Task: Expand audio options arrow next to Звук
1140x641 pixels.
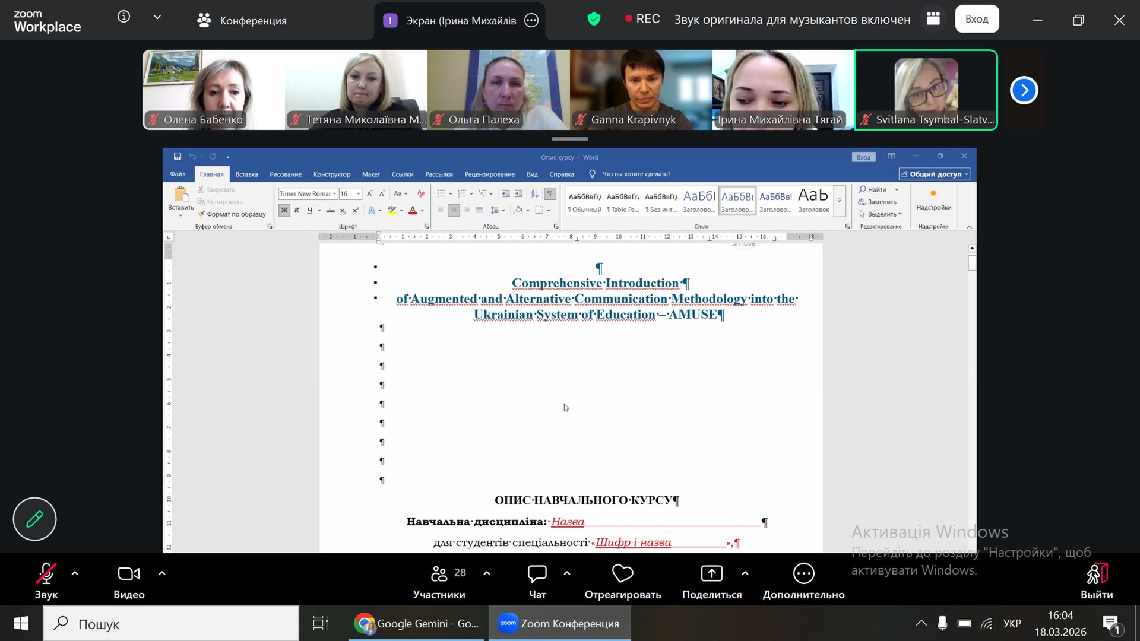Action: (75, 573)
